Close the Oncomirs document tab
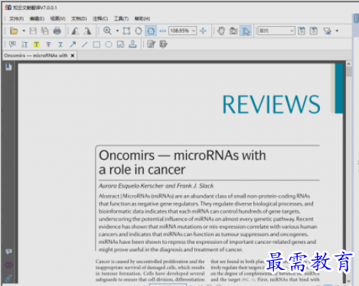Screen dimensions: 359x286 coord(73,55)
